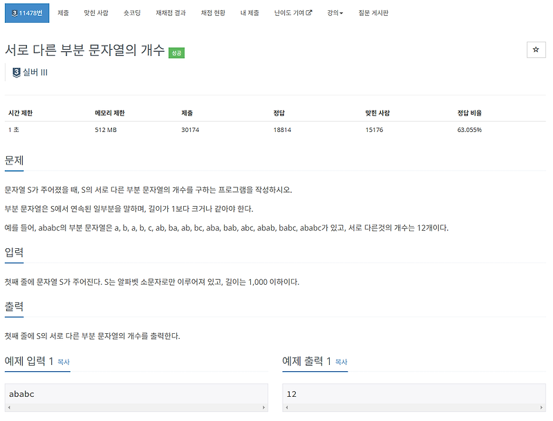Click the 실버 III tier label
This screenshot has height=421, width=553.
click(x=35, y=73)
